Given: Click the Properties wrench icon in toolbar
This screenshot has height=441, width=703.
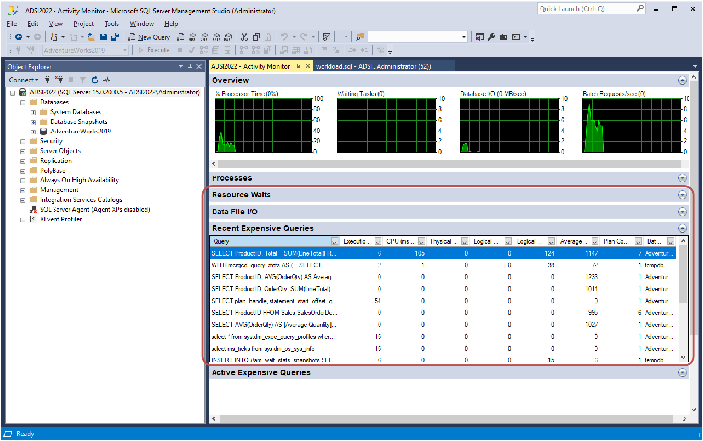Looking at the screenshot, I should click(x=492, y=37).
